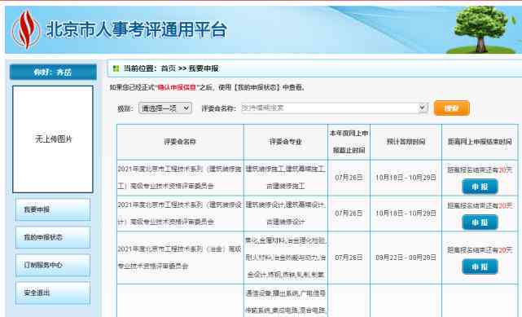The image size is (522, 317).
Task: Click 建筑装修设计 committee name cell
Action: pyautogui.click(x=180, y=214)
